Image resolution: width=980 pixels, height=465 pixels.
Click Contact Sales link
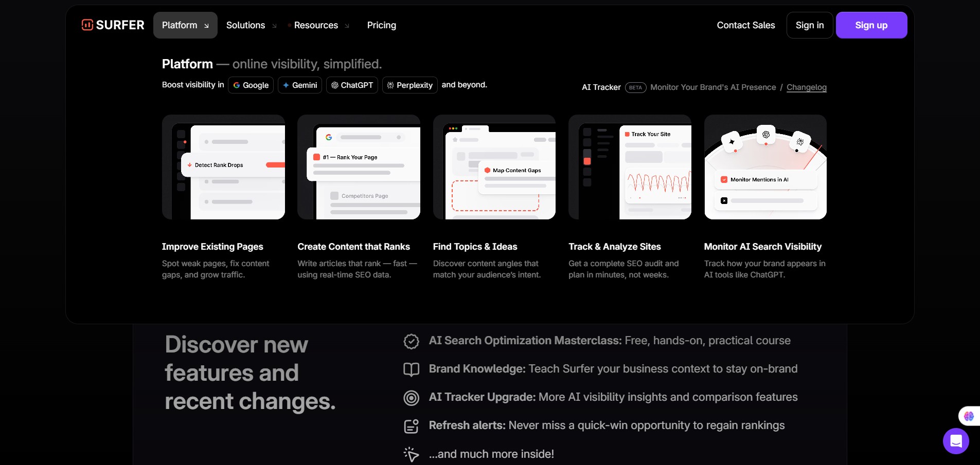click(746, 25)
